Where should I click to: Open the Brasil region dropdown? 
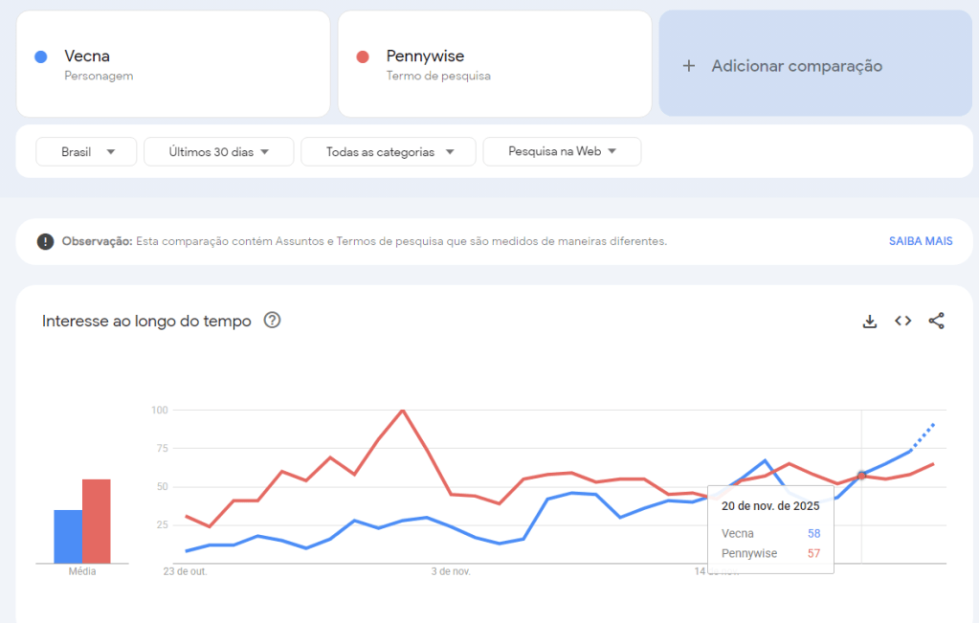coord(87,151)
